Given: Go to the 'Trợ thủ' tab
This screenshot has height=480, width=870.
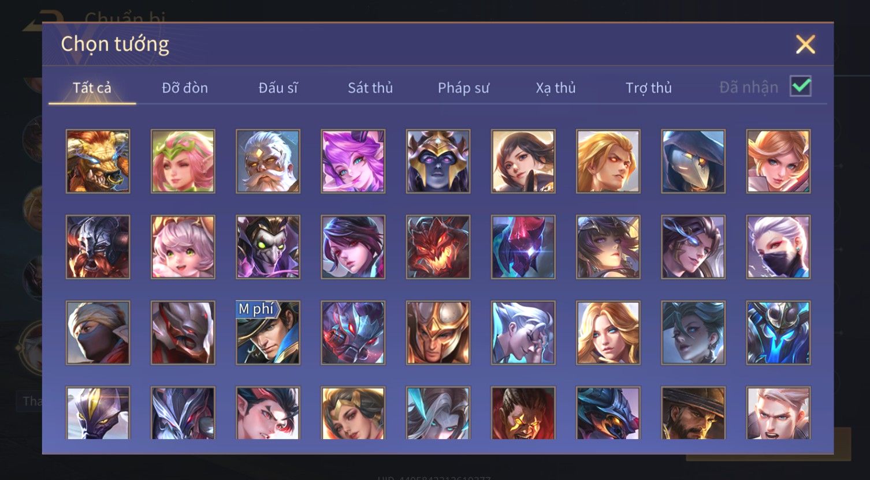Looking at the screenshot, I should (649, 88).
